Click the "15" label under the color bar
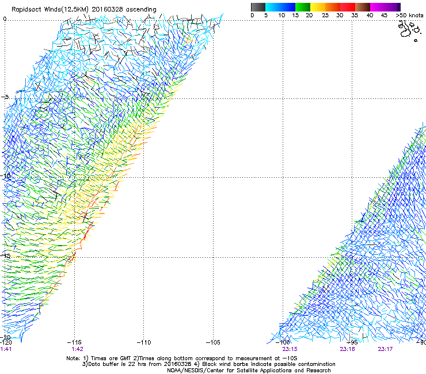Screen dimensions: 426x374 click(295, 15)
